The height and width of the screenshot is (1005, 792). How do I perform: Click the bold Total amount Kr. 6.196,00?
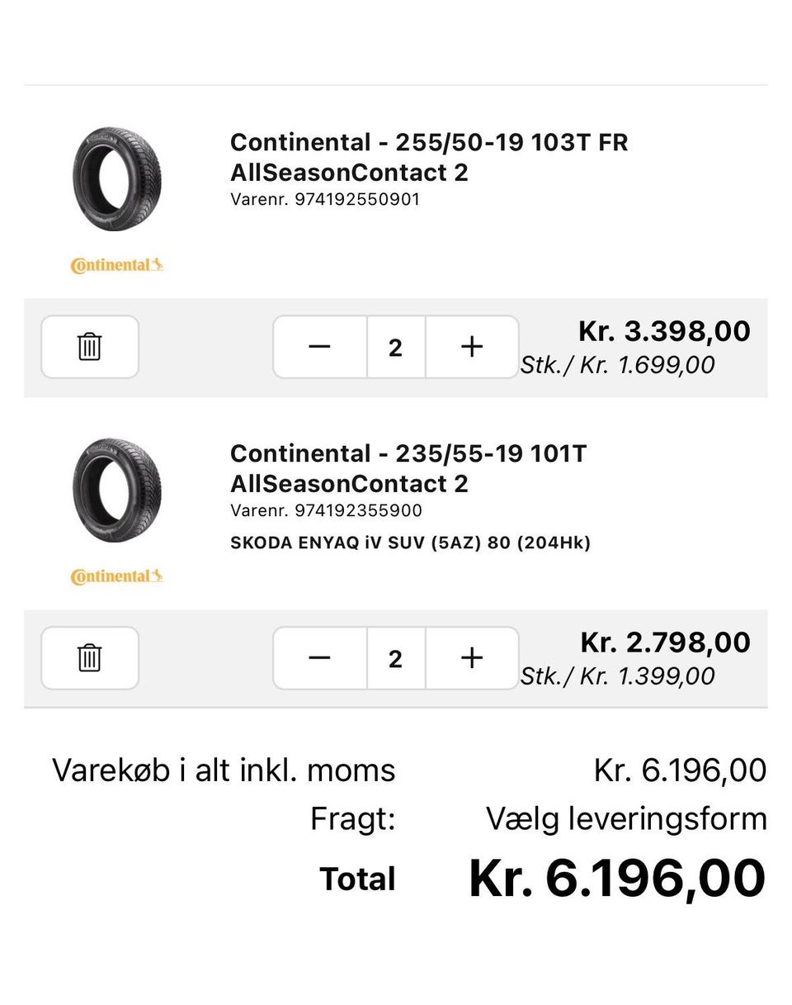pos(617,879)
